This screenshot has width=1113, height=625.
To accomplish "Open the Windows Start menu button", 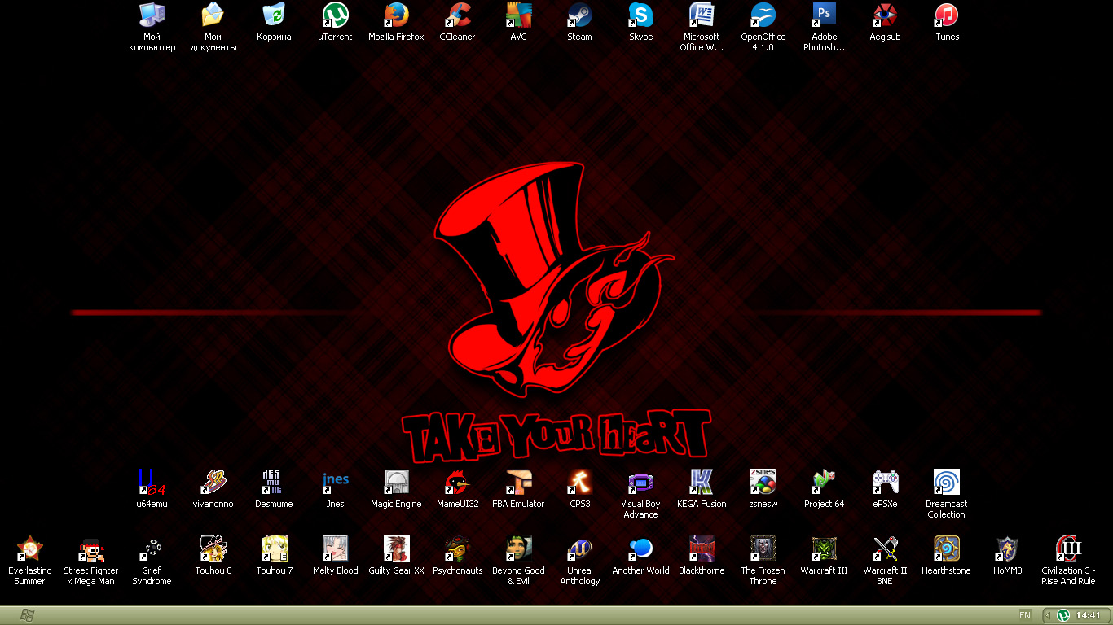I will (x=27, y=615).
